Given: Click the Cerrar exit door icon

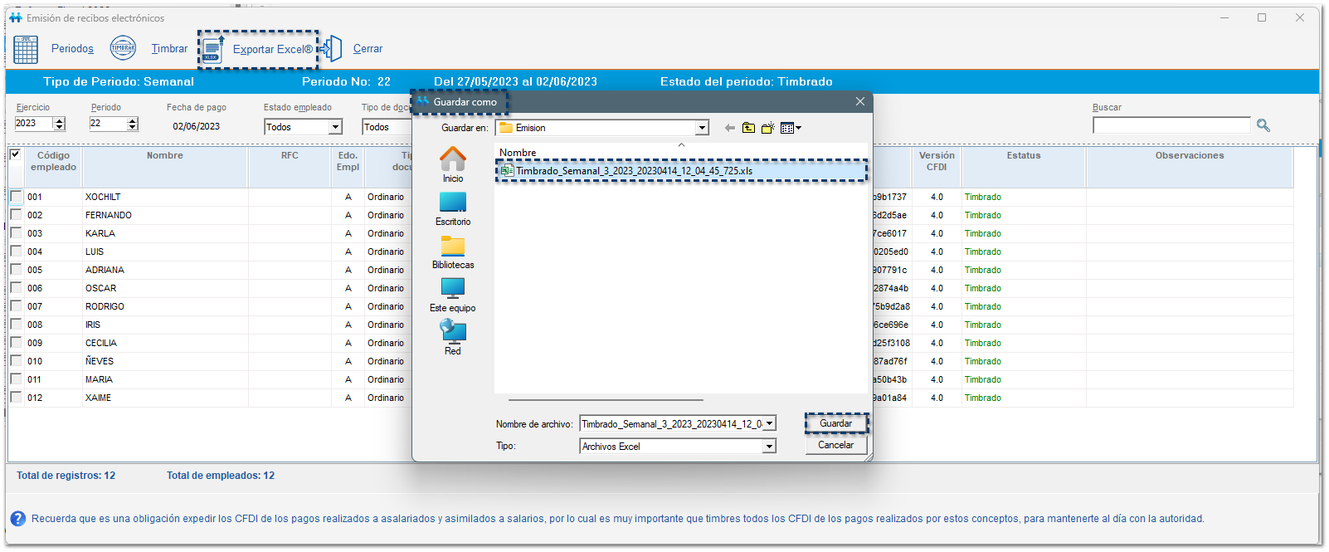Looking at the screenshot, I should [332, 49].
